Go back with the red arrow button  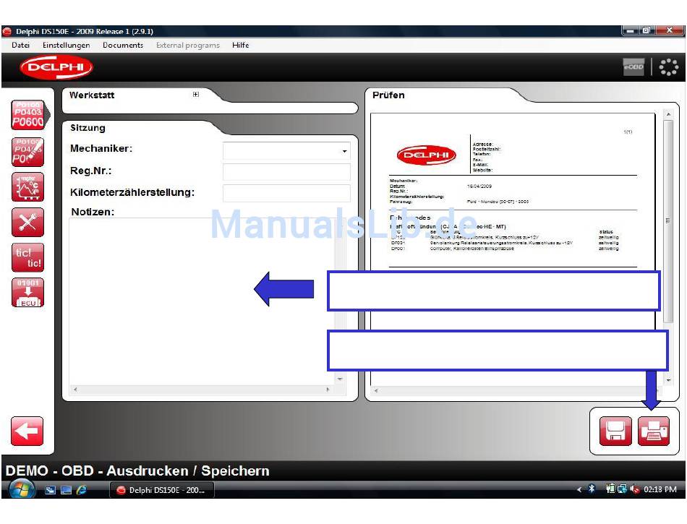pyautogui.click(x=27, y=431)
